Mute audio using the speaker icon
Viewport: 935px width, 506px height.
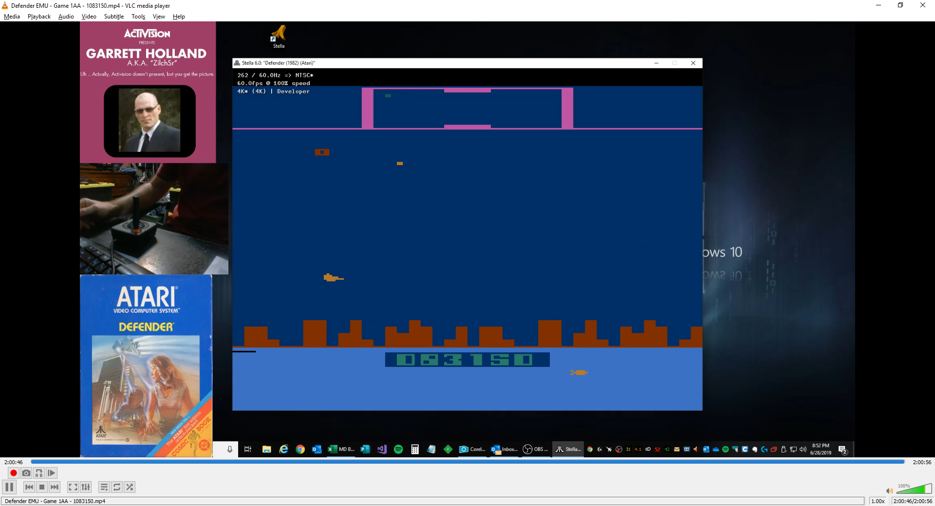tap(889, 491)
